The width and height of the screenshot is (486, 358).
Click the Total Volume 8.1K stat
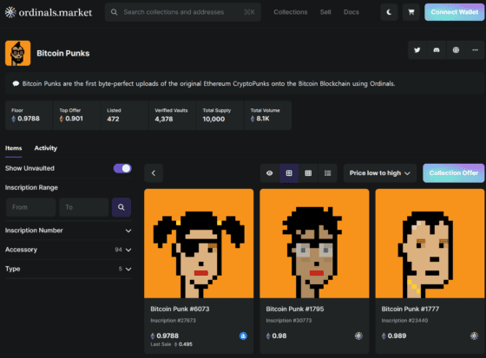(268, 115)
